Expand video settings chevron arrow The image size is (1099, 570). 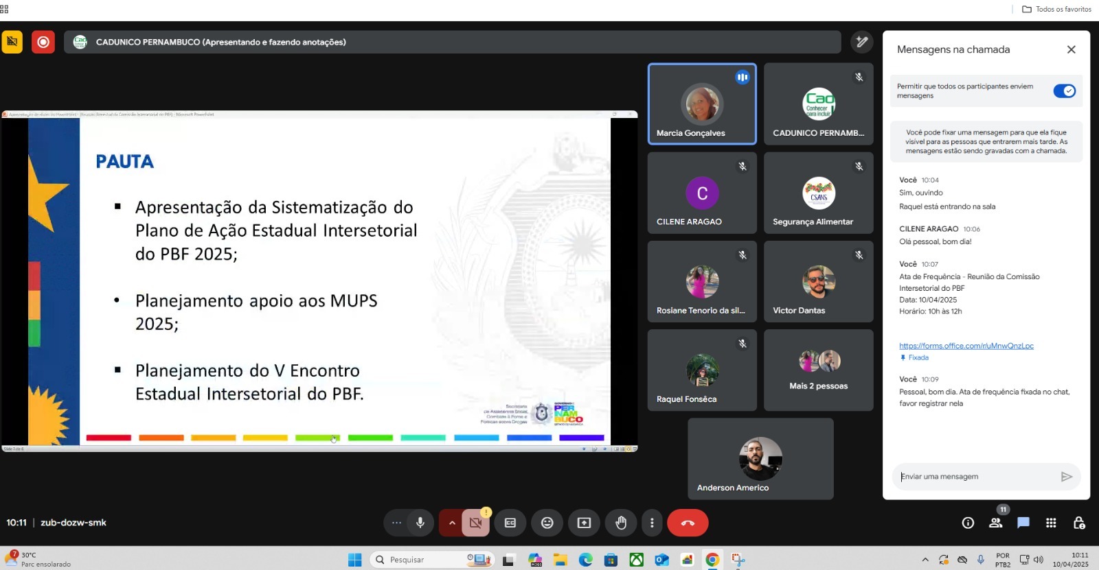(x=451, y=523)
